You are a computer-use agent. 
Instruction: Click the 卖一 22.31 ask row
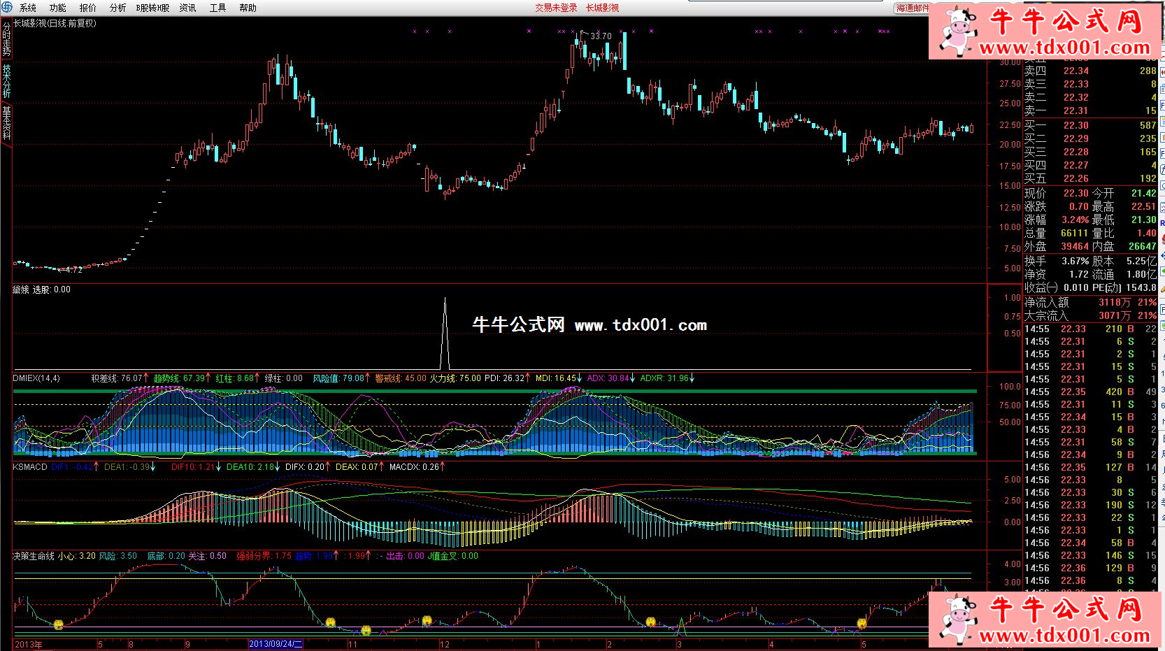click(x=1090, y=110)
